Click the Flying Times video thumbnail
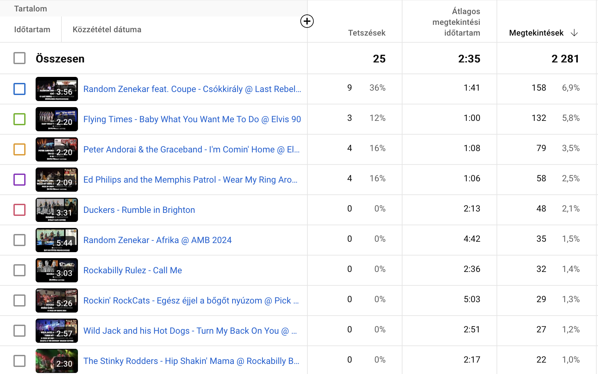The image size is (598, 374). coord(56,119)
